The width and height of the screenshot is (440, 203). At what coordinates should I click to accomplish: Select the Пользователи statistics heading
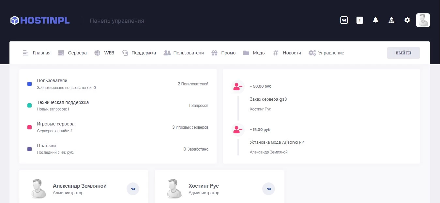(x=52, y=80)
